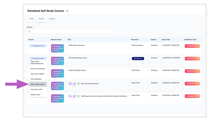Click the Attendee Stats column header

pos(56,39)
